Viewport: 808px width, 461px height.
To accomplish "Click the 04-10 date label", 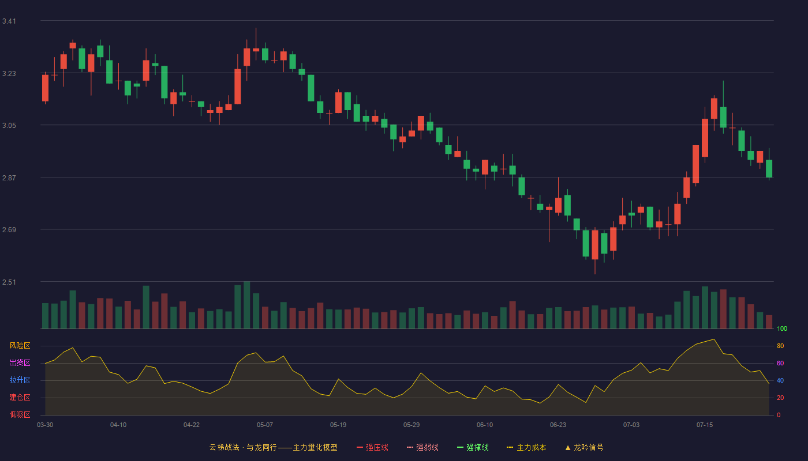I will pos(118,425).
